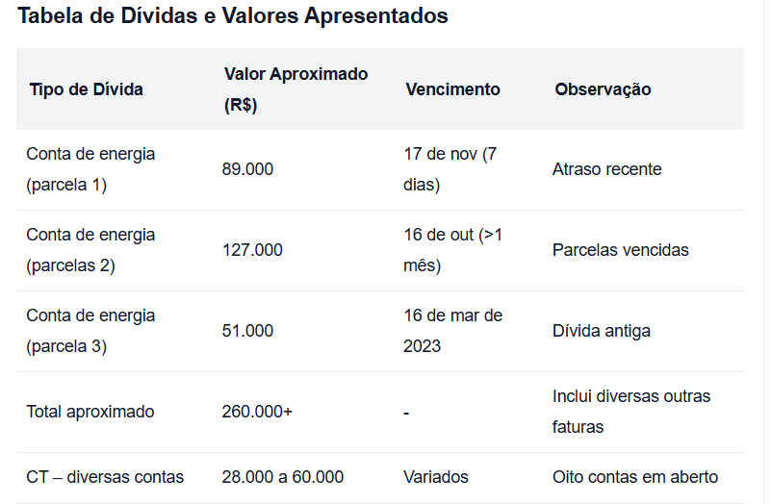Click the 51.000 value cell

[x=247, y=331]
